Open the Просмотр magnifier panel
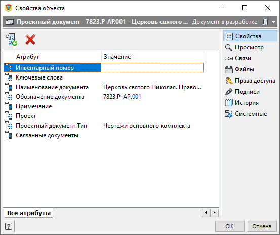 click(x=244, y=47)
